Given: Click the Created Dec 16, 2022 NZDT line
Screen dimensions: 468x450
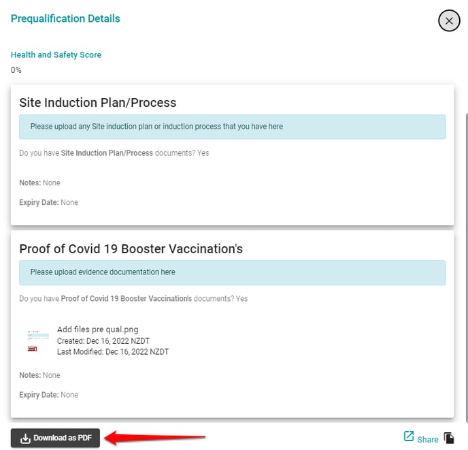Looking at the screenshot, I should pos(103,341).
